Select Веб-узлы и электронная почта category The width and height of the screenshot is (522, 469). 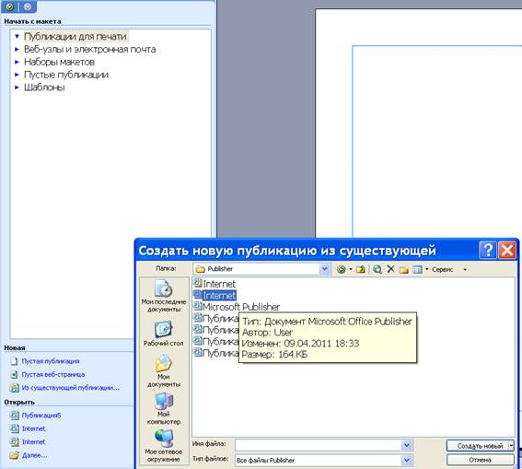pos(89,50)
